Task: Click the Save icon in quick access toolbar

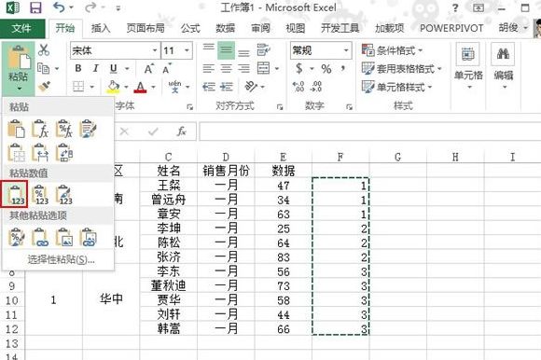Action: click(35, 7)
